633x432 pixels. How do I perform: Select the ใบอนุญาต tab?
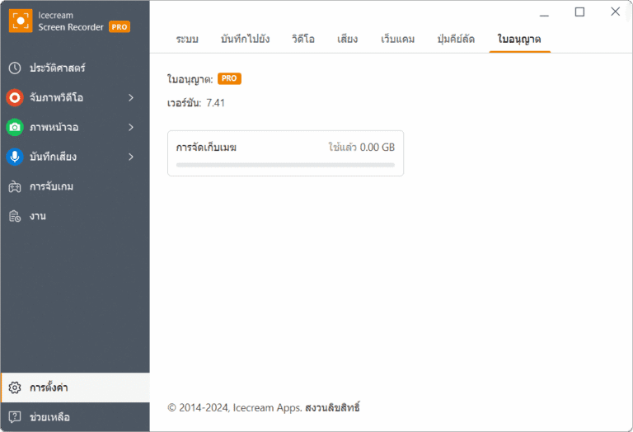[x=519, y=40]
